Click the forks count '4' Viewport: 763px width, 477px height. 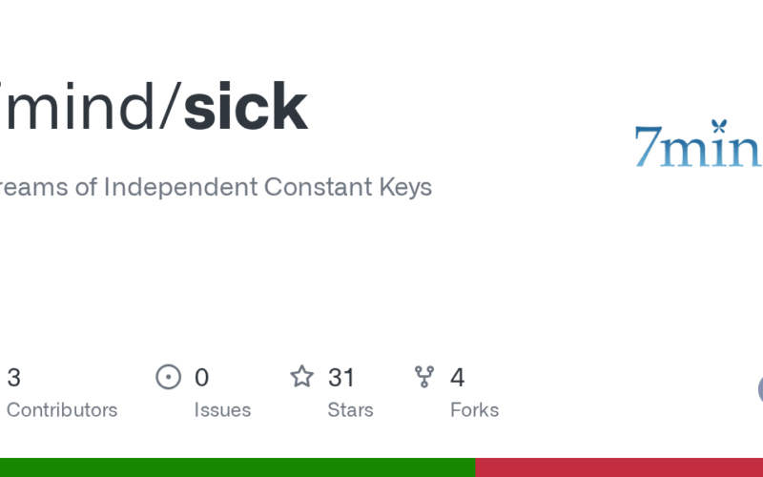tap(457, 378)
